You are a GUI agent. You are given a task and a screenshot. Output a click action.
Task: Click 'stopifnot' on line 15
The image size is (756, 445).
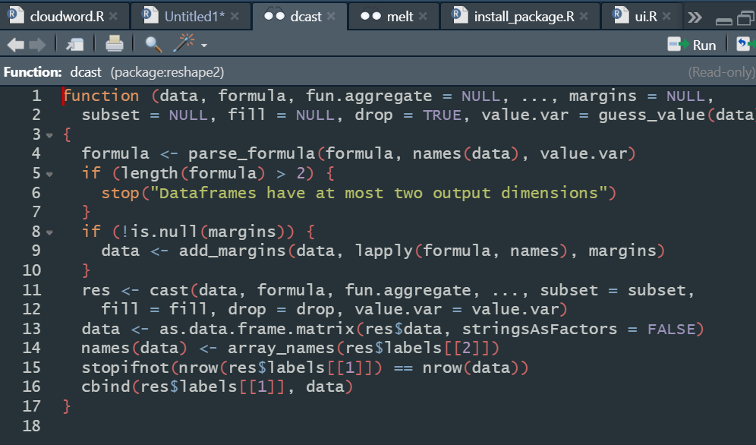point(125,368)
